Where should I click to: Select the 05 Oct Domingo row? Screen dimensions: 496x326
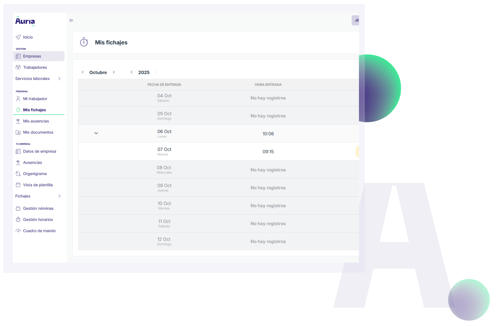[x=218, y=116]
